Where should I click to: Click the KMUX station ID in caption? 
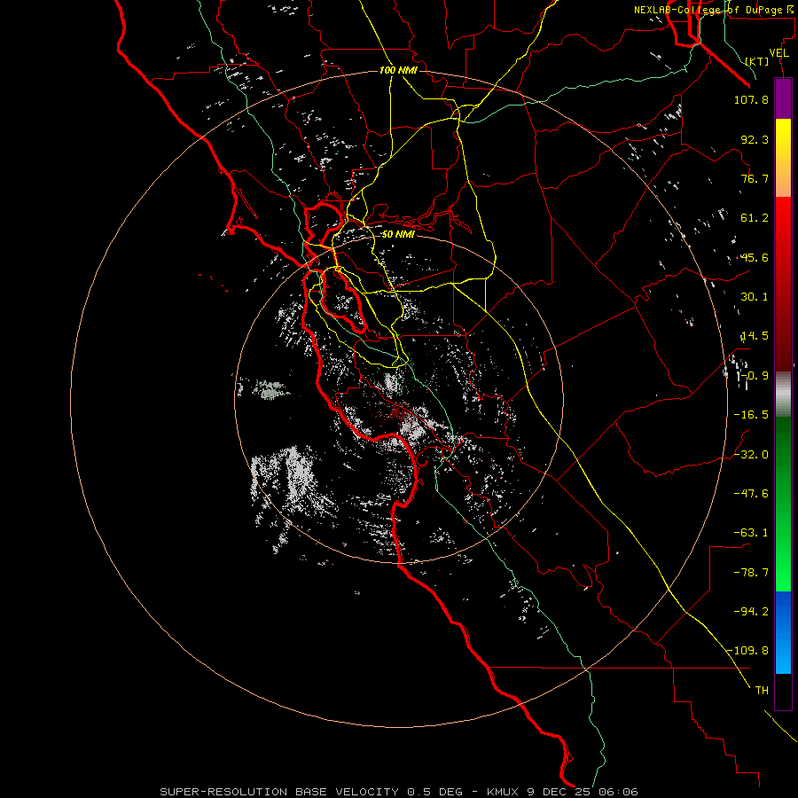point(505,792)
